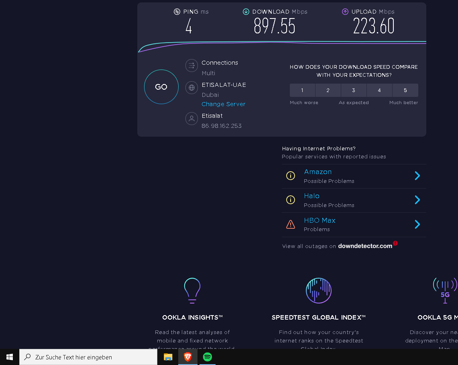
Task: Open Spotify from the taskbar
Action: click(x=207, y=357)
